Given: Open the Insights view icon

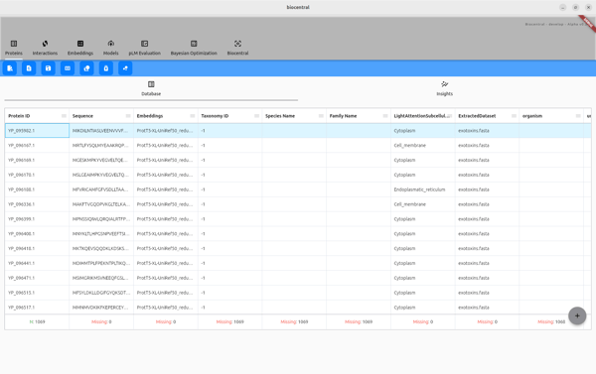Looking at the screenshot, I should tap(444, 84).
